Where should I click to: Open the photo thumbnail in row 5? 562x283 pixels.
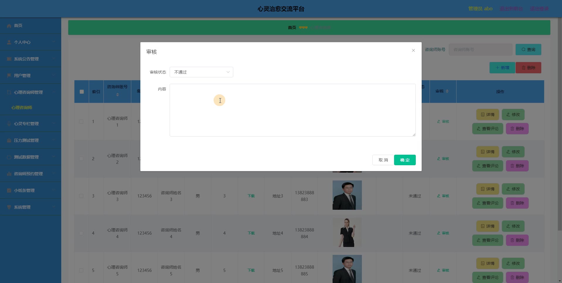pos(347,269)
